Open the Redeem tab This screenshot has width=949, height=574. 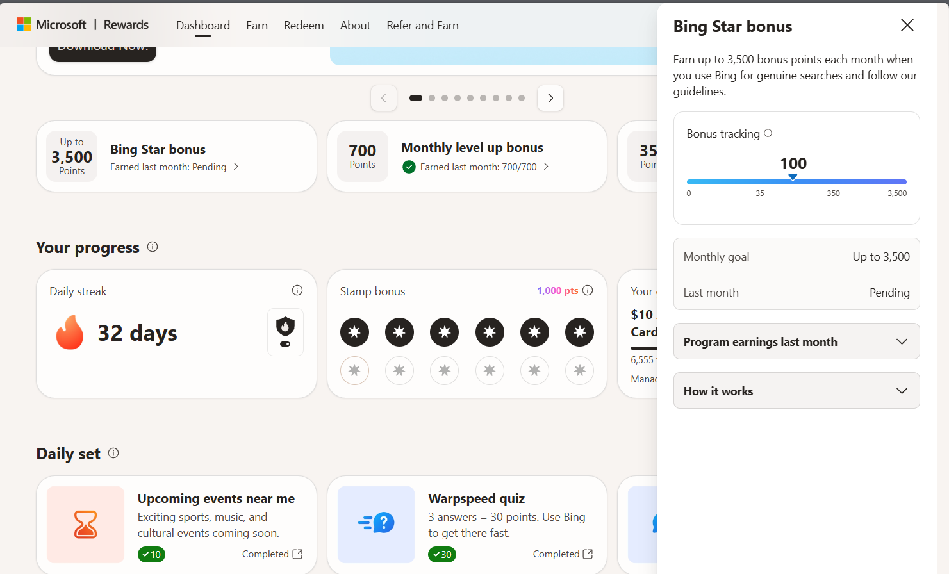click(304, 26)
